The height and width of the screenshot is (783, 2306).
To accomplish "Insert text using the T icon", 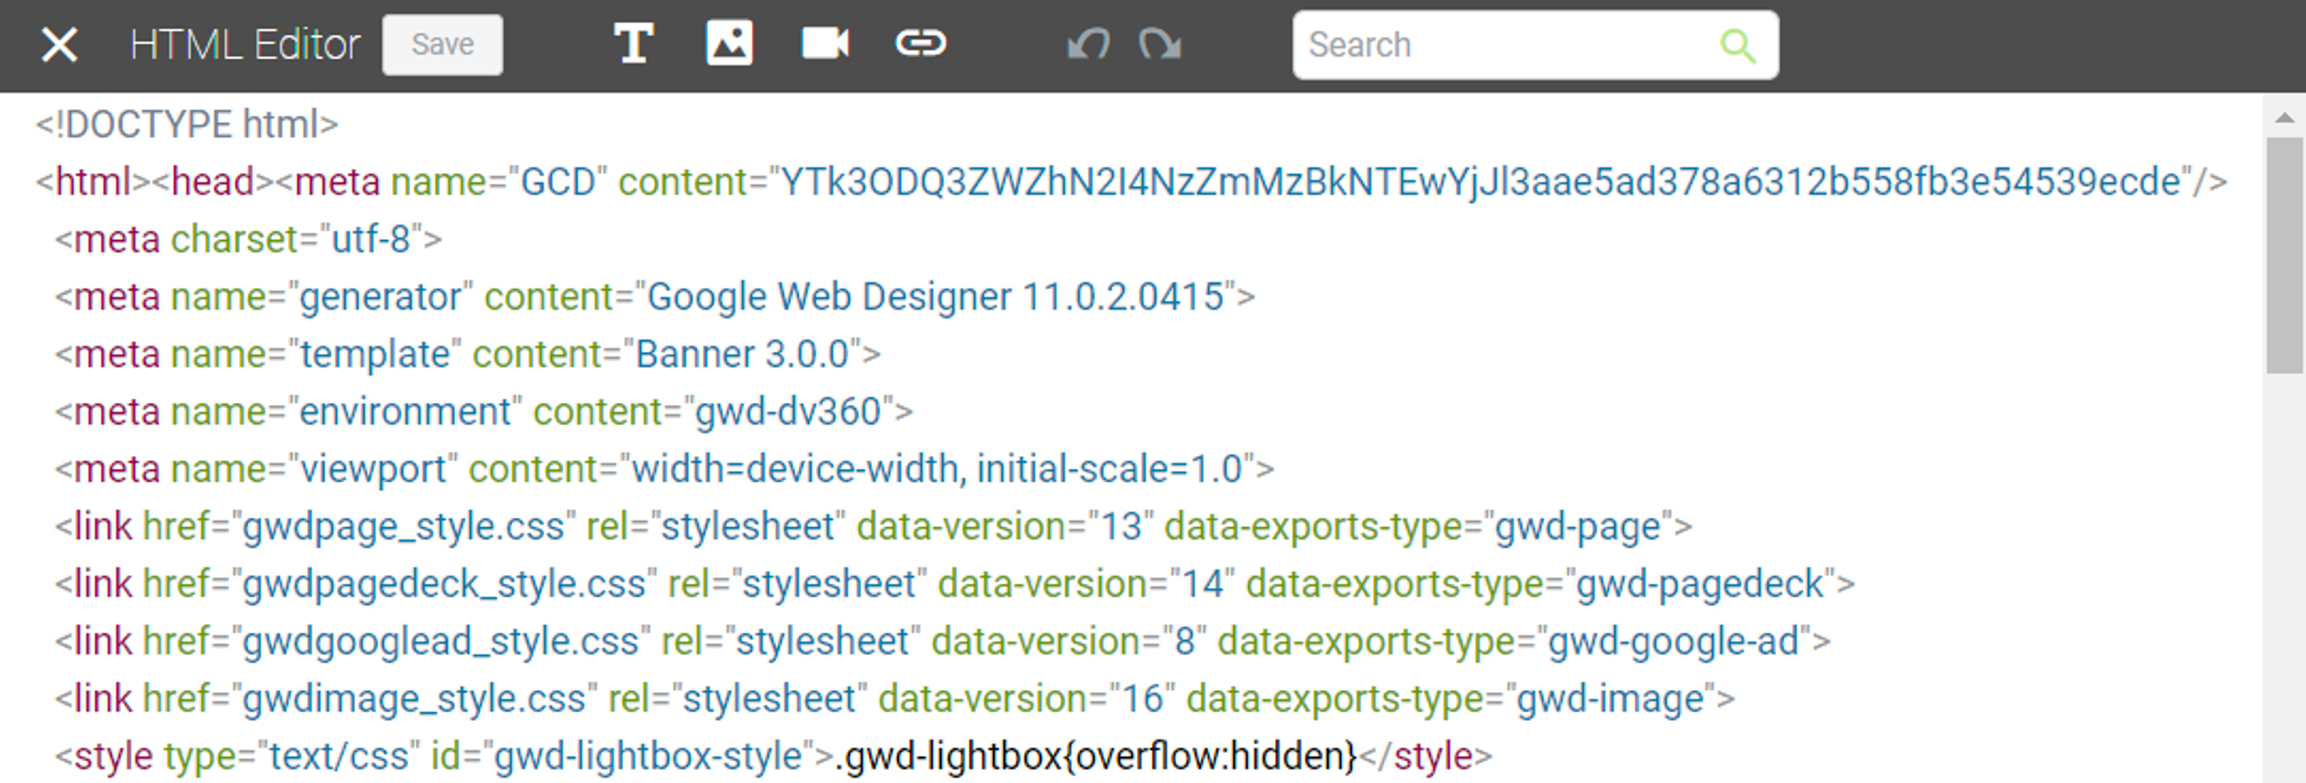I will pyautogui.click(x=634, y=44).
